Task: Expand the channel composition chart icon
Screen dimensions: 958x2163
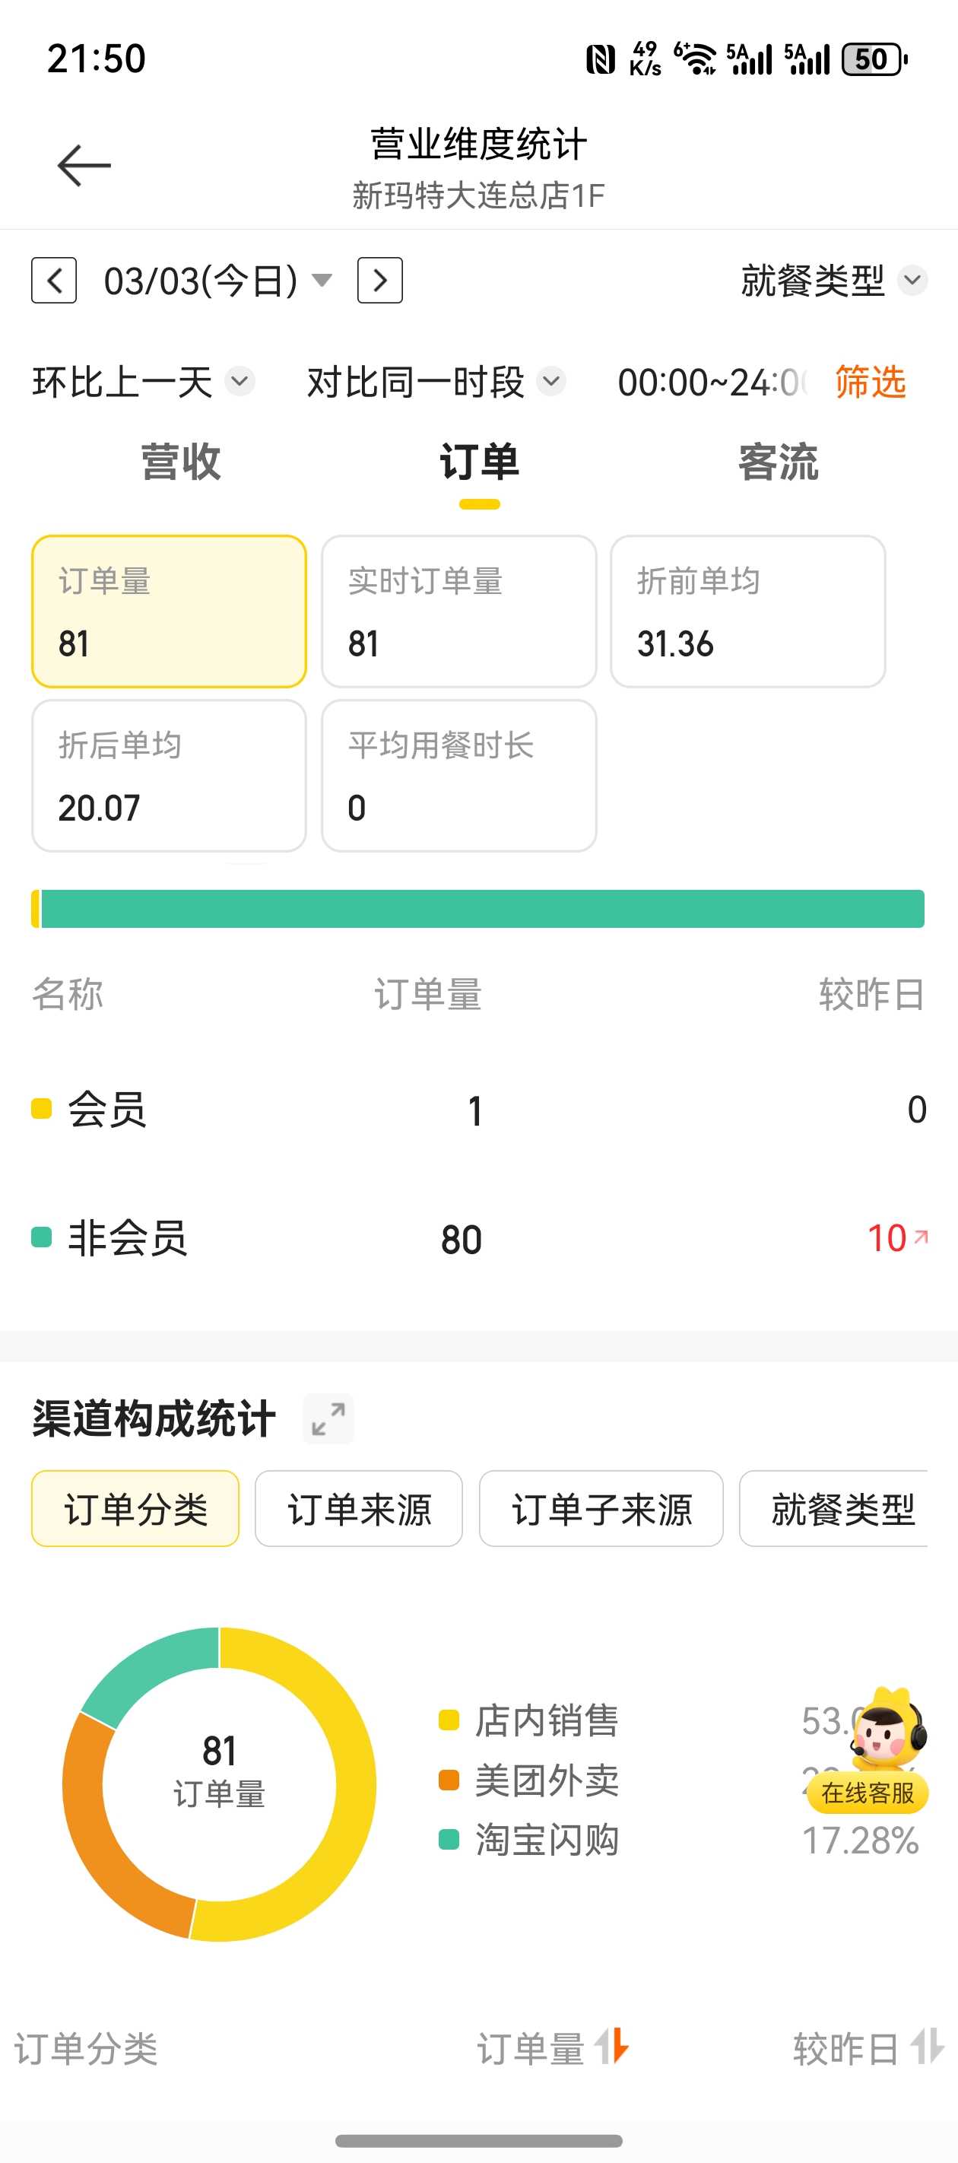Action: [328, 1419]
